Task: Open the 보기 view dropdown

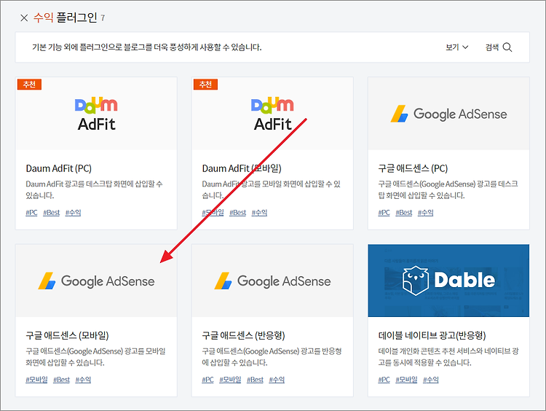Action: (457, 47)
